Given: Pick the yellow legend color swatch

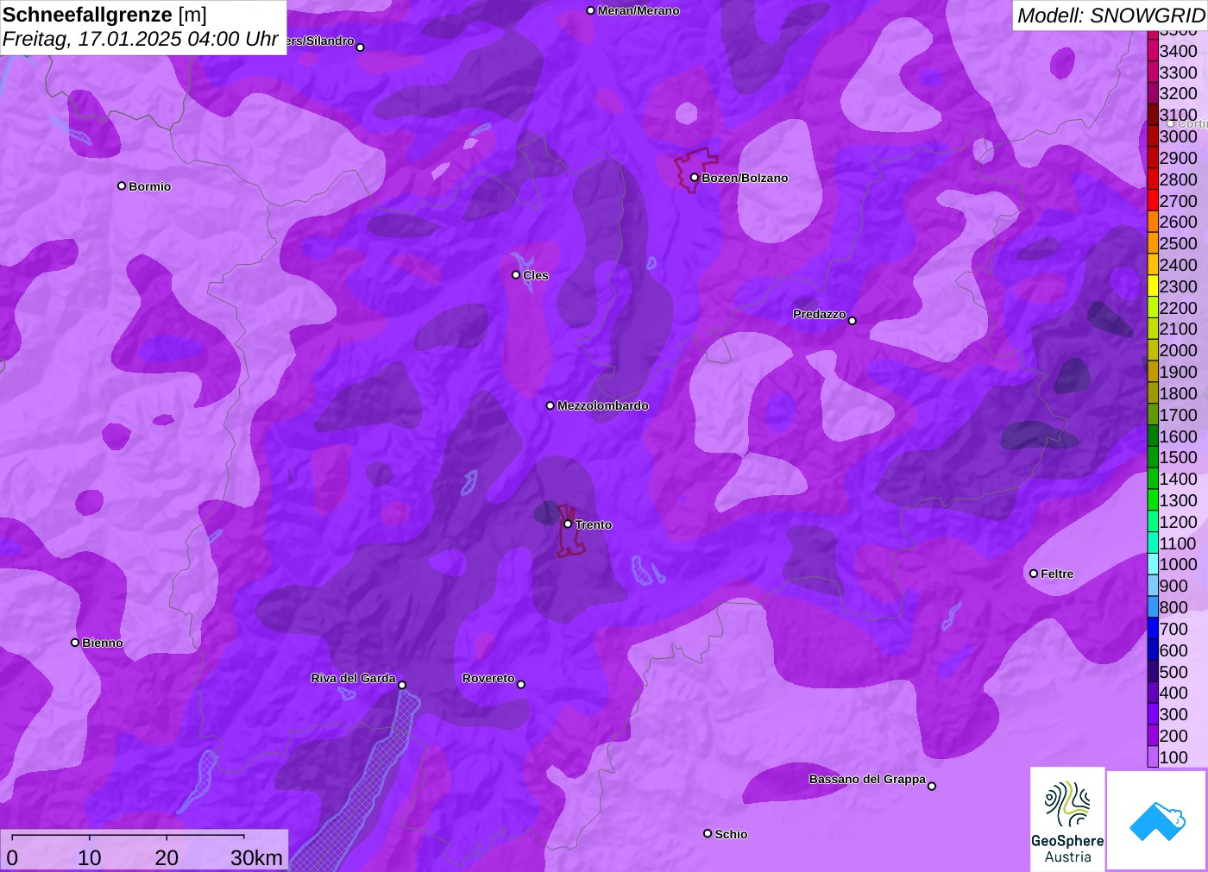Looking at the screenshot, I should [1153, 285].
